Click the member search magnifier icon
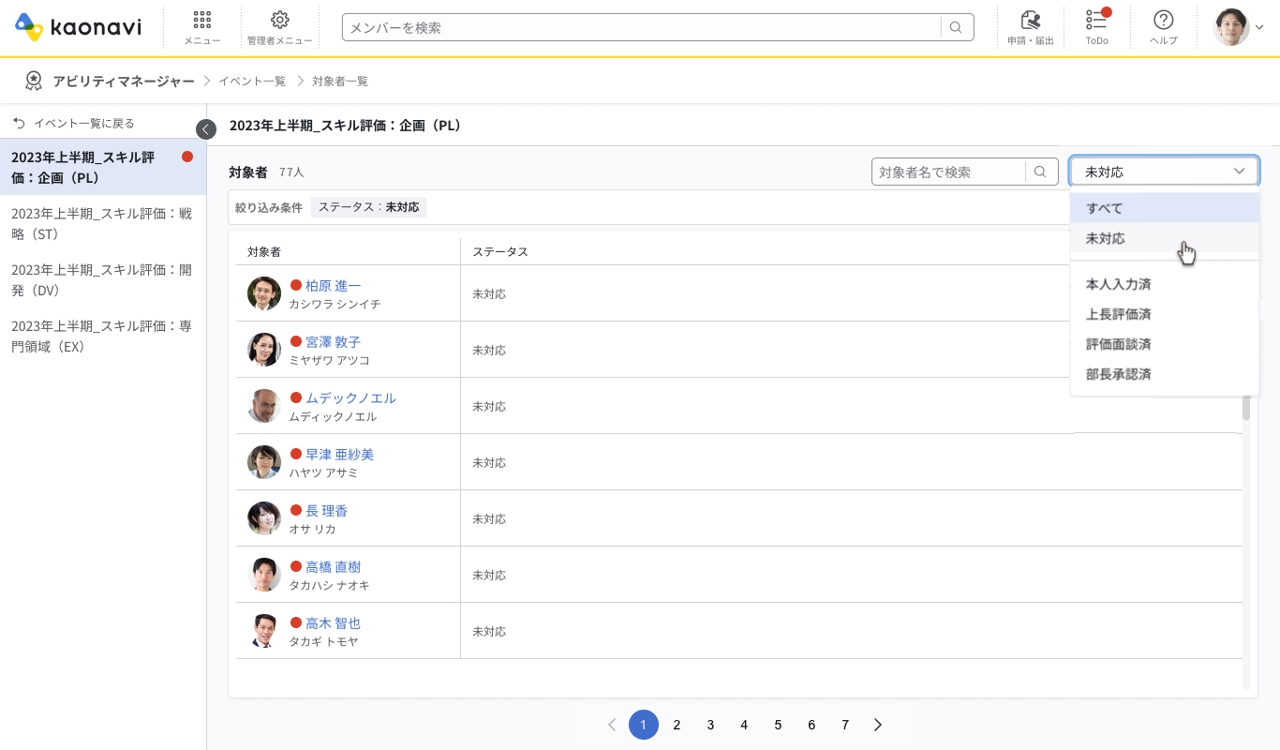 pyautogui.click(x=956, y=26)
